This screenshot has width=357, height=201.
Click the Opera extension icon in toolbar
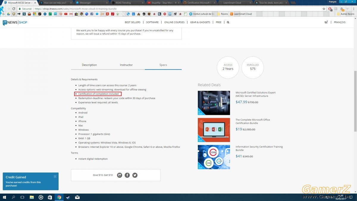point(330,9)
